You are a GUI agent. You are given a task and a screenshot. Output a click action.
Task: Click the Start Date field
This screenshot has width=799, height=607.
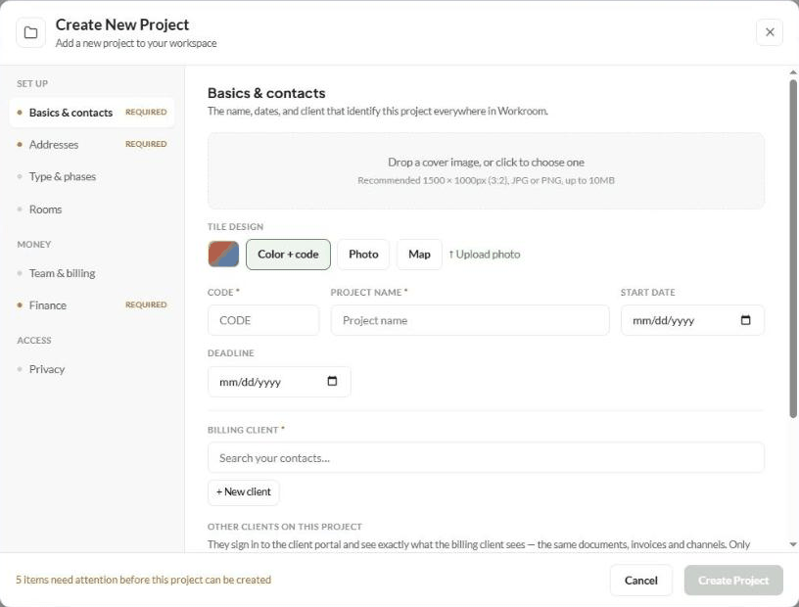(692, 320)
